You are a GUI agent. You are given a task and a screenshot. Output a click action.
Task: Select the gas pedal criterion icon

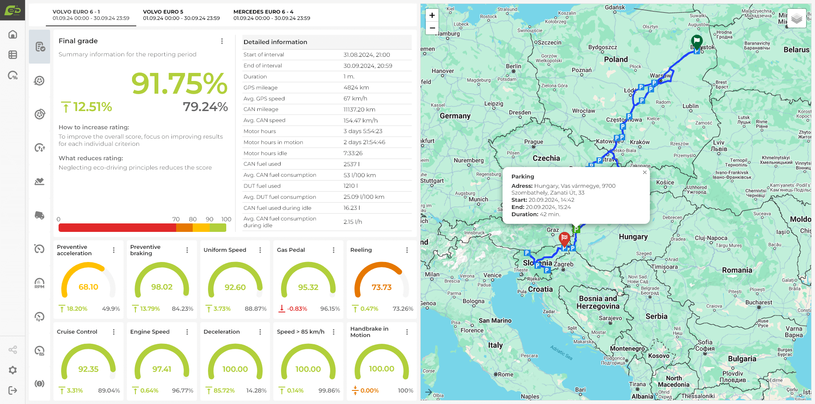coord(39,181)
